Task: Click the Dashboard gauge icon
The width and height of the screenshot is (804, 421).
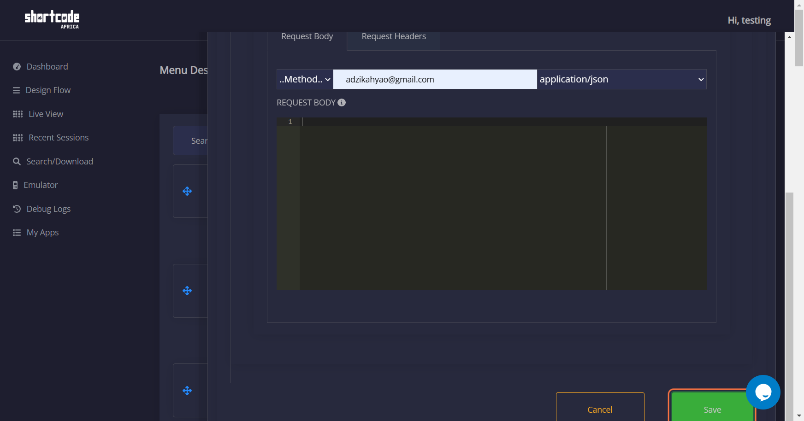Action: pyautogui.click(x=17, y=67)
